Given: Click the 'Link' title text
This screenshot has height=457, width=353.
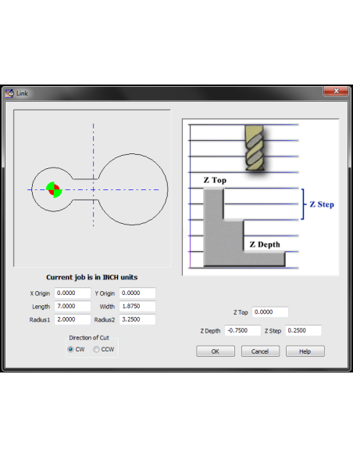Looking at the screenshot, I should point(22,93).
